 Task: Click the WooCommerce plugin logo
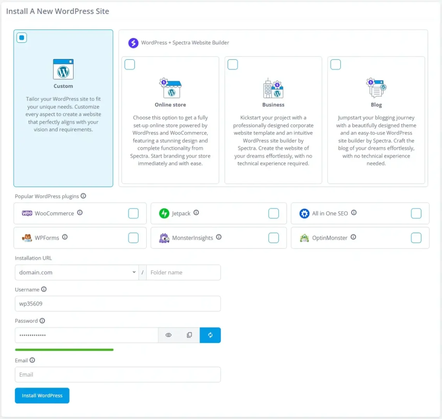[27, 213]
